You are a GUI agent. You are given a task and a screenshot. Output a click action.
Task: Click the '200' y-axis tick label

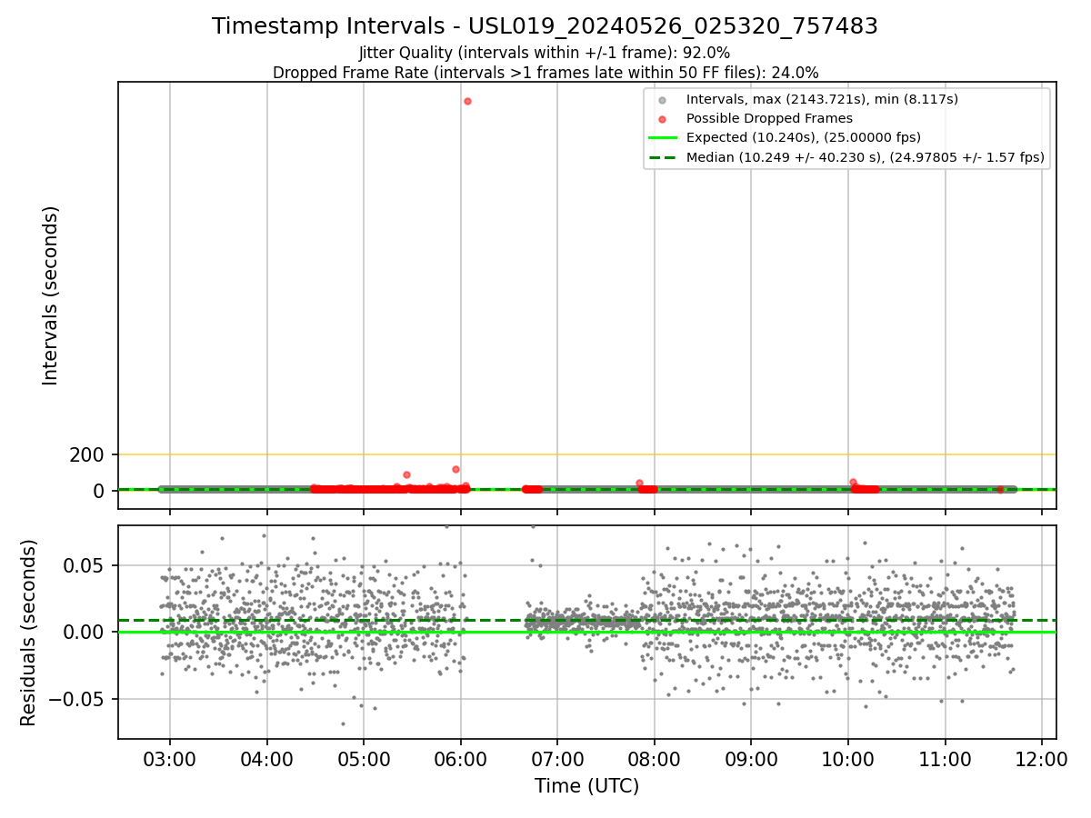click(87, 454)
